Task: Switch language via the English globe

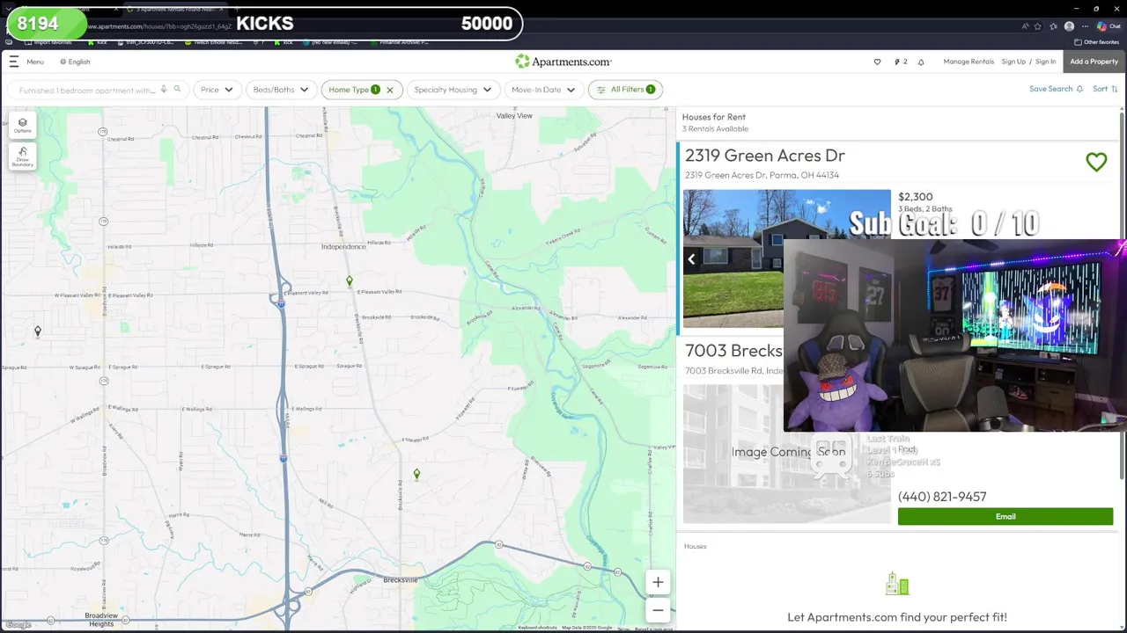Action: (76, 62)
